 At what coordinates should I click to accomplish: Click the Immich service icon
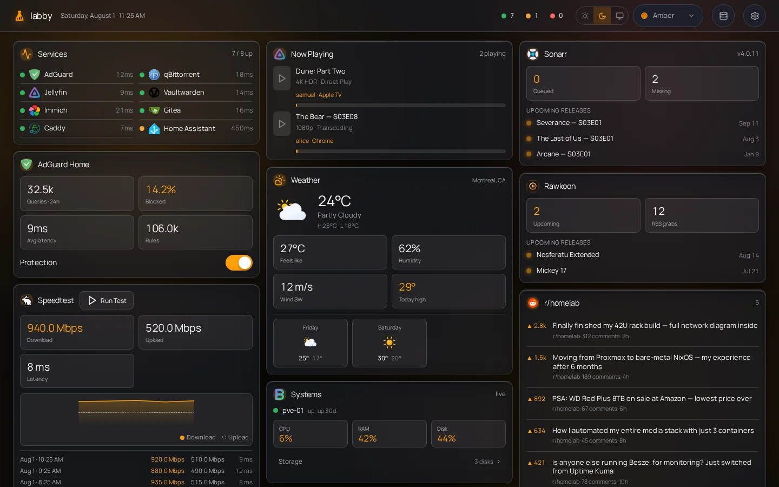(x=35, y=110)
